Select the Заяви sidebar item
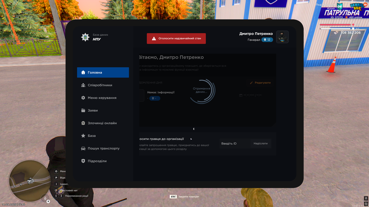The image size is (369, 207). coord(103,110)
